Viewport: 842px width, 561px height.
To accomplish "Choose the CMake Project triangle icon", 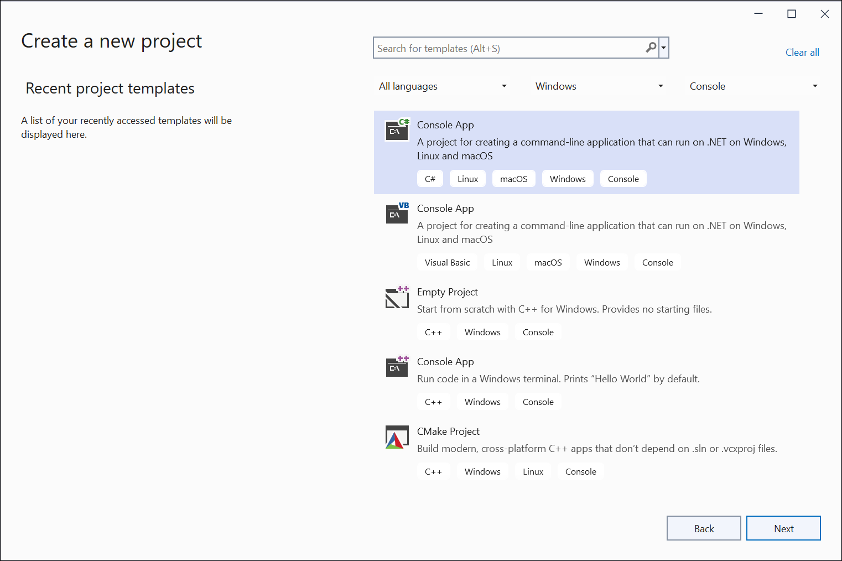I will point(397,437).
